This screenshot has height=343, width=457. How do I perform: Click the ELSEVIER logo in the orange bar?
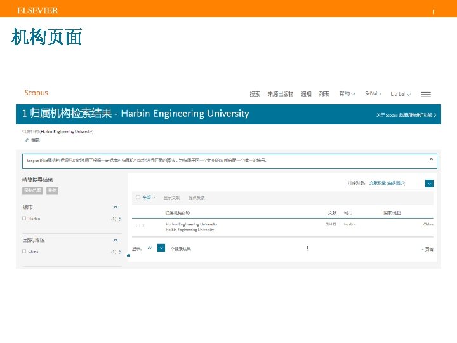37,11
